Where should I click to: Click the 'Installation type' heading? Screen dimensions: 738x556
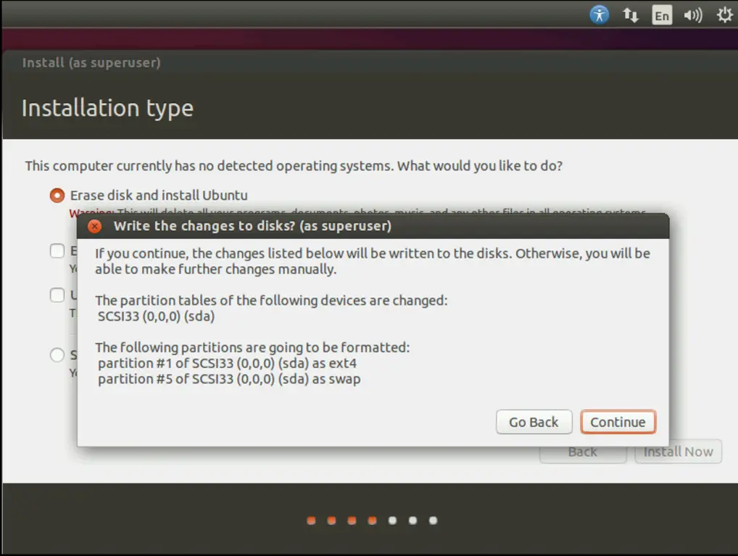[108, 108]
